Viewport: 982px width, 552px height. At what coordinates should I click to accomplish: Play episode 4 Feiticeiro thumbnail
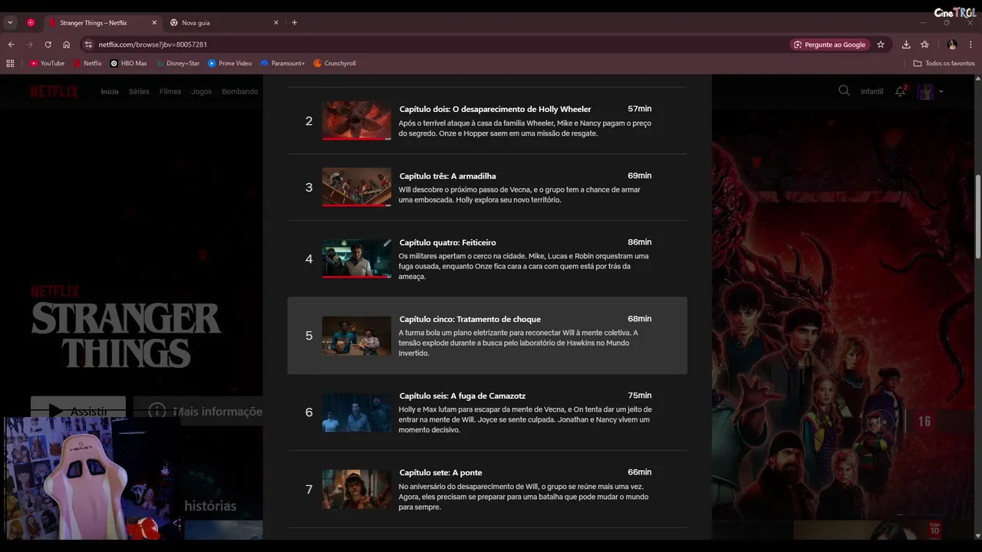tap(357, 259)
